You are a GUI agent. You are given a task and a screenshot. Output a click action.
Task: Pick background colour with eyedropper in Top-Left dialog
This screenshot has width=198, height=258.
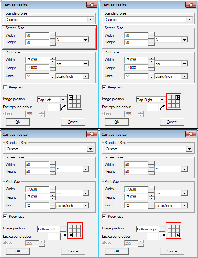click(63, 107)
